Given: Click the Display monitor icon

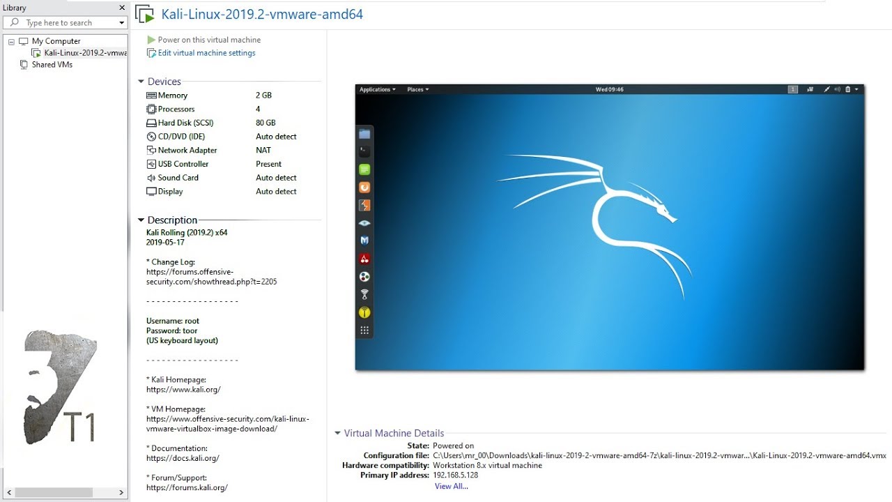Looking at the screenshot, I should point(151,191).
